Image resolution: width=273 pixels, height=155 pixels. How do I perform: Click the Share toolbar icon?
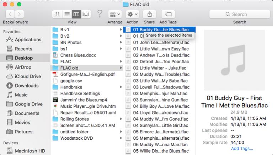tap(149, 14)
